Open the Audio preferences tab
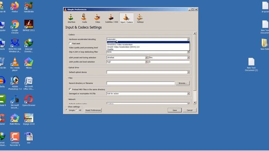The width and height of the screenshot is (269, 151). coord(84,18)
